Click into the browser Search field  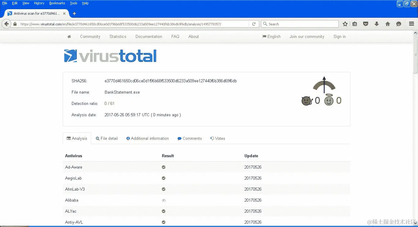(300, 24)
